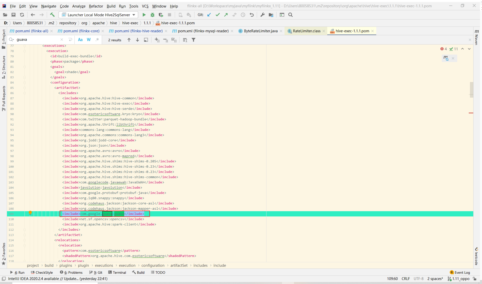This screenshot has height=284, width=482.
Task: Collapse the goals fold marker at line 81
Action: point(24,67)
